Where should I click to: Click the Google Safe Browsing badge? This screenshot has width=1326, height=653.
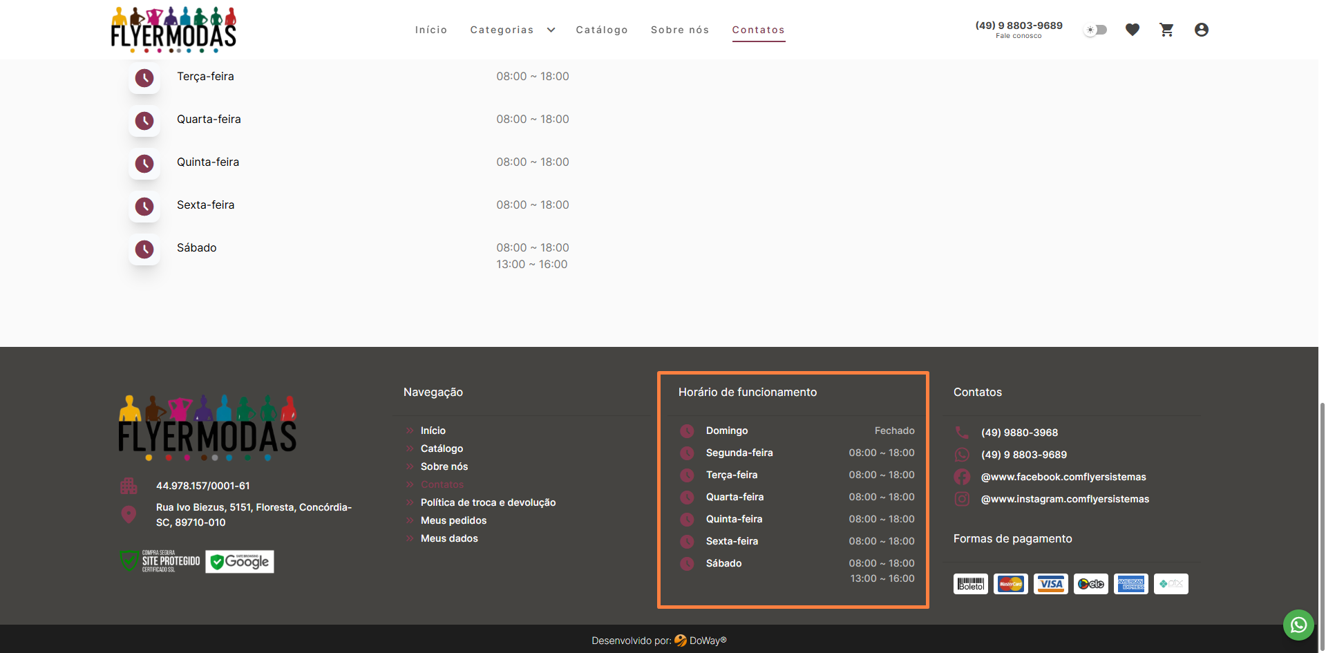tap(240, 562)
